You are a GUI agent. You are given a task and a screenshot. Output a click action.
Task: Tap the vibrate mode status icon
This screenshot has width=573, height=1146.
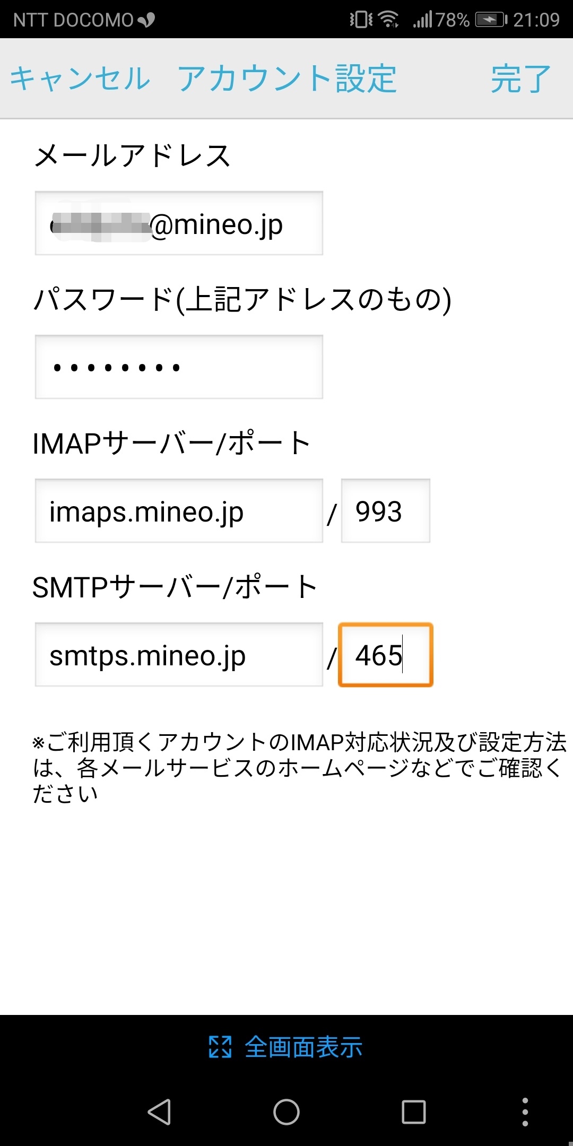pyautogui.click(x=361, y=20)
